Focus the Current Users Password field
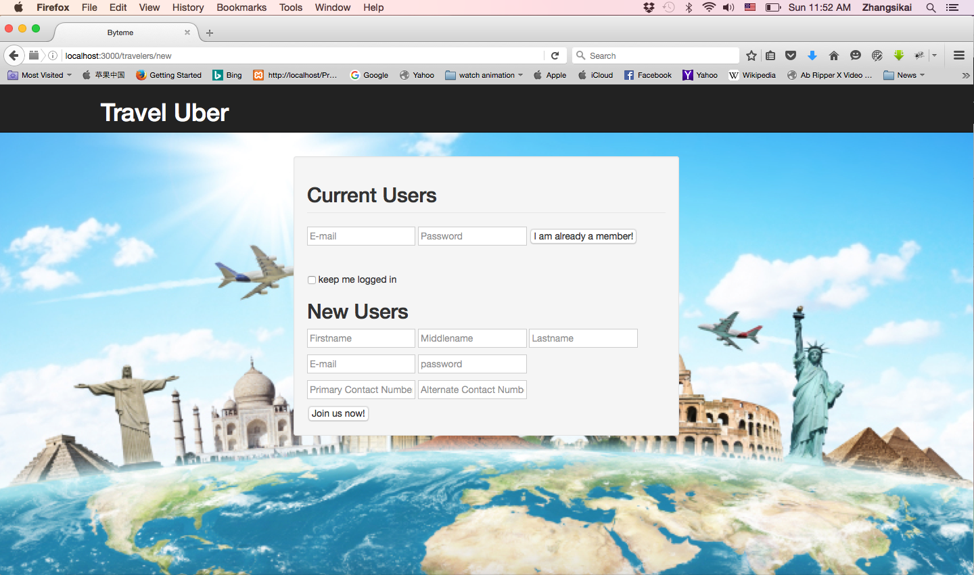The image size is (974, 575). pos(472,236)
